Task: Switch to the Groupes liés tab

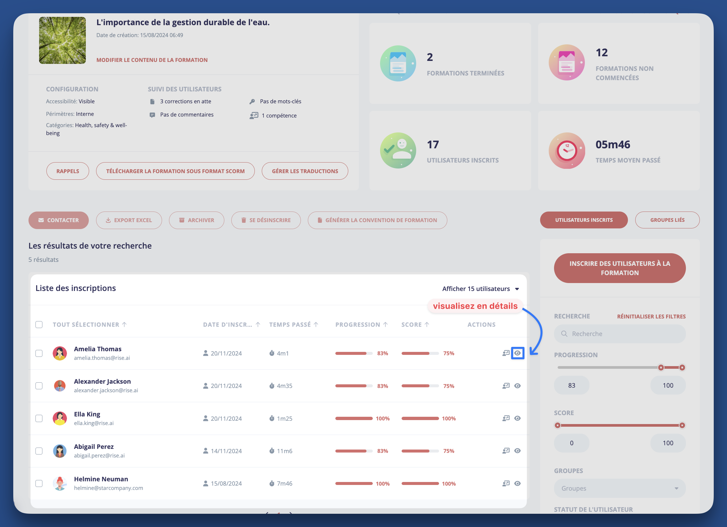Action: point(667,220)
